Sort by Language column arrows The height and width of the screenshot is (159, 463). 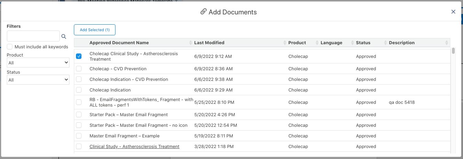point(352,43)
